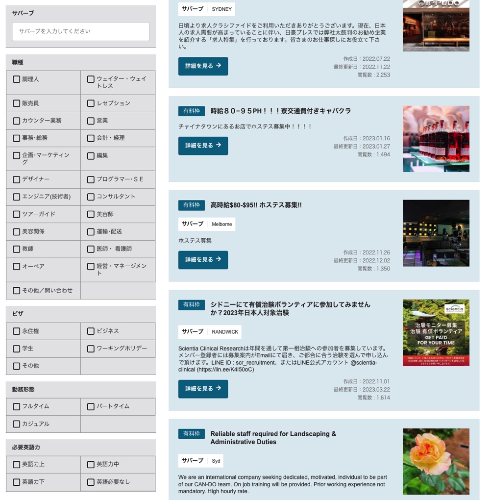Click 詳細を見る under the Melborne hostess listing

point(203,260)
